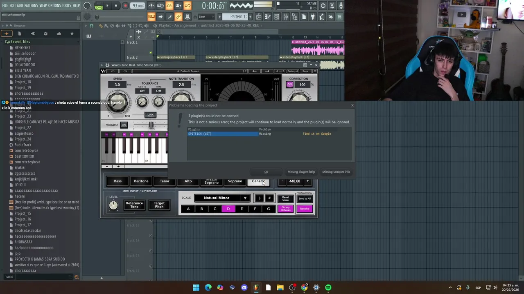524x294 pixels.
Task: Toggle note D in the scale row
Action: tap(228, 209)
